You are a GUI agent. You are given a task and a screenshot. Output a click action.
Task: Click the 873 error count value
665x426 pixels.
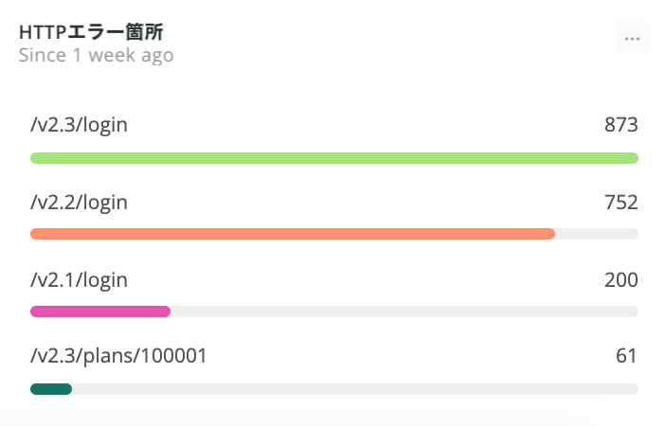coord(620,124)
